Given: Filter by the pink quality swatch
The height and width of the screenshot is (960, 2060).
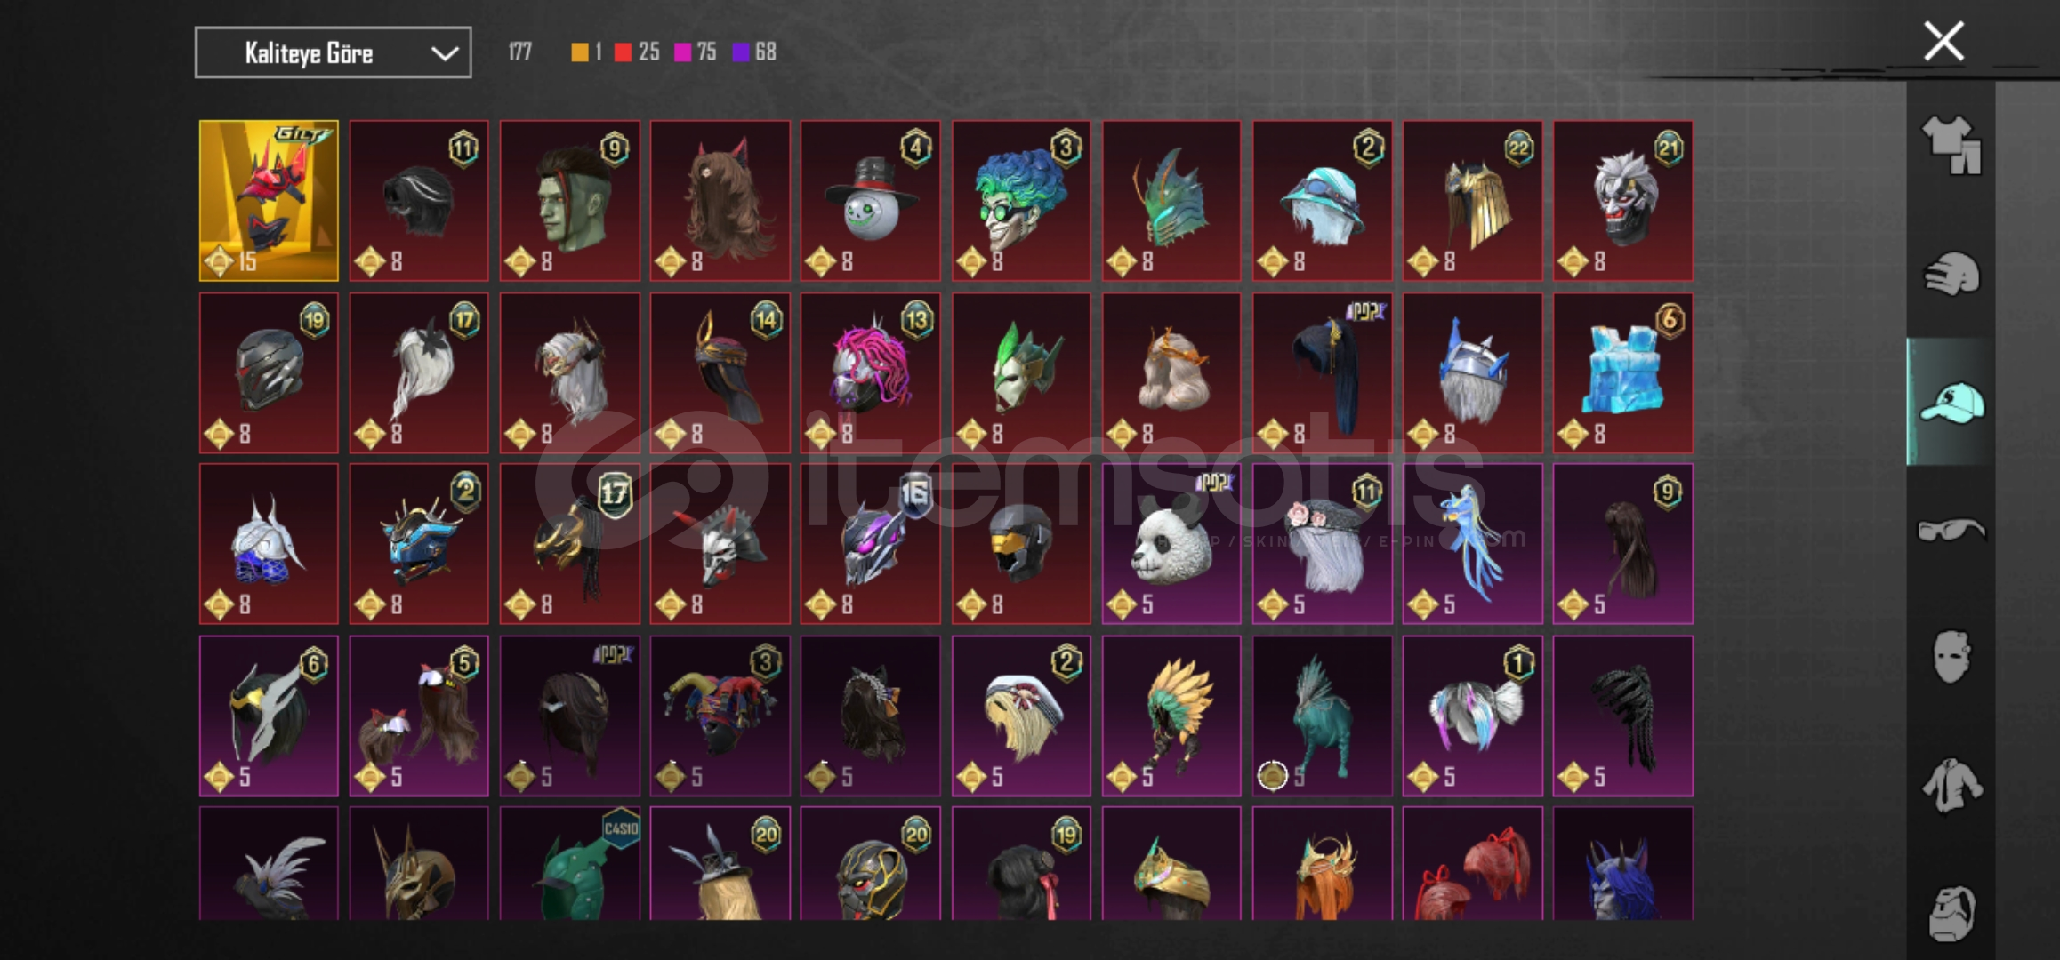Looking at the screenshot, I should point(682,52).
